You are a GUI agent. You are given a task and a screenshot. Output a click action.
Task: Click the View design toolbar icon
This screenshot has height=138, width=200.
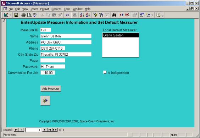coord(6,15)
